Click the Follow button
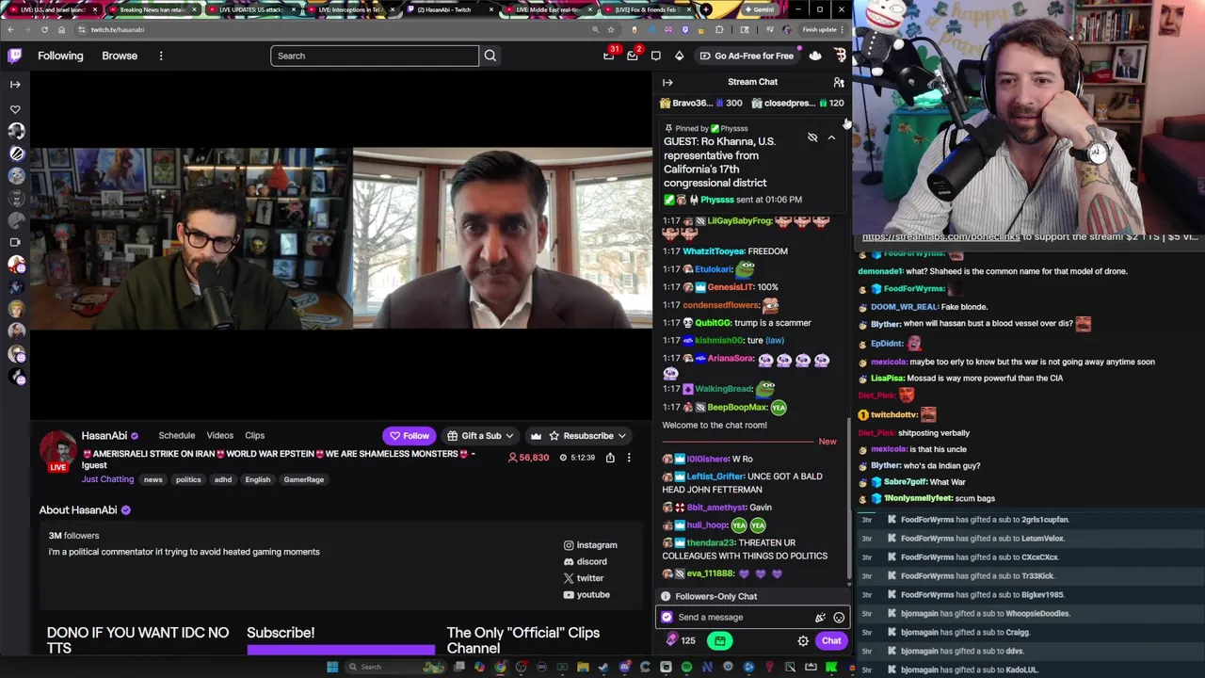Image resolution: width=1205 pixels, height=678 pixels. [x=410, y=436]
